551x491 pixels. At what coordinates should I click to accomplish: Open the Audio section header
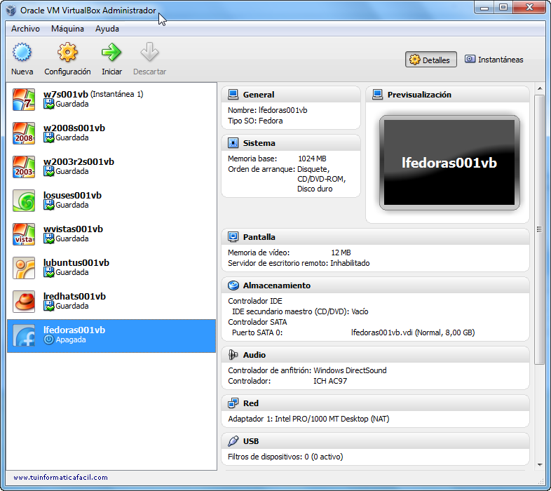click(375, 354)
